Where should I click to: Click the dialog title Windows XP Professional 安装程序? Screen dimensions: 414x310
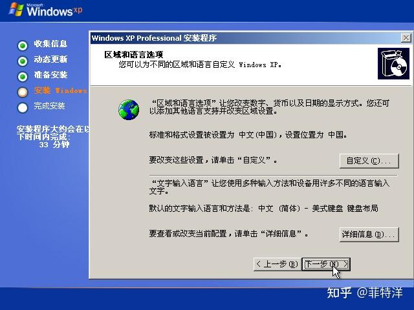pos(154,38)
